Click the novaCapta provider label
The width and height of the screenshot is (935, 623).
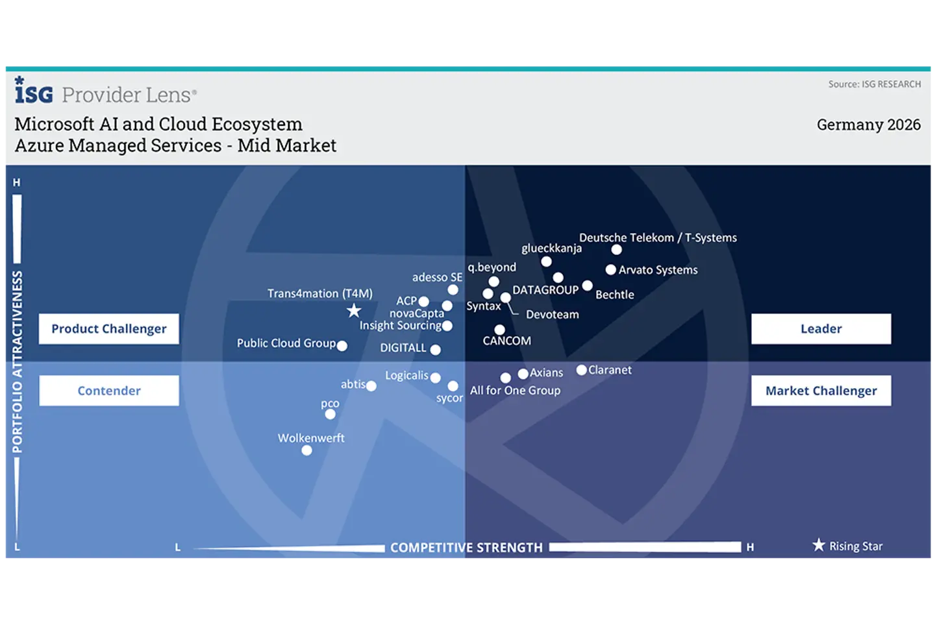tap(417, 313)
